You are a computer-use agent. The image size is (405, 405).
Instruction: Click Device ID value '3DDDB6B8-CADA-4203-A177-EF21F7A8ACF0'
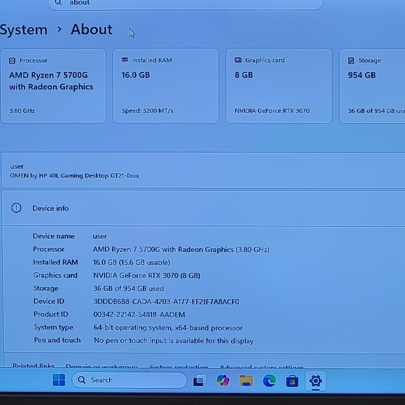pos(166,302)
